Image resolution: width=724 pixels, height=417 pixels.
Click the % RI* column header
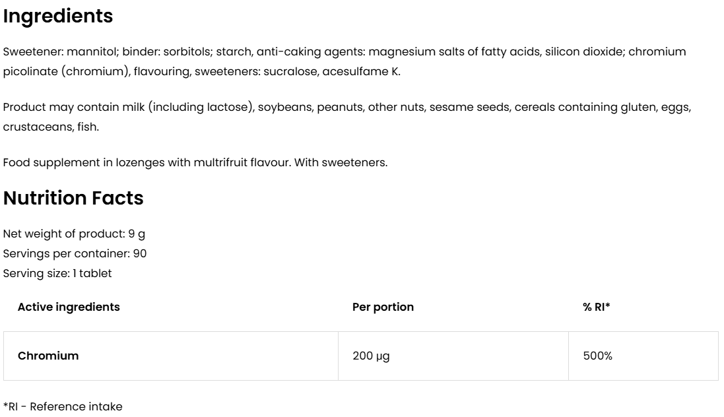click(597, 307)
